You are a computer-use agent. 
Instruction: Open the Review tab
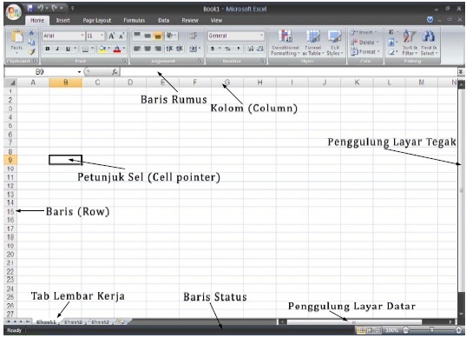(190, 21)
